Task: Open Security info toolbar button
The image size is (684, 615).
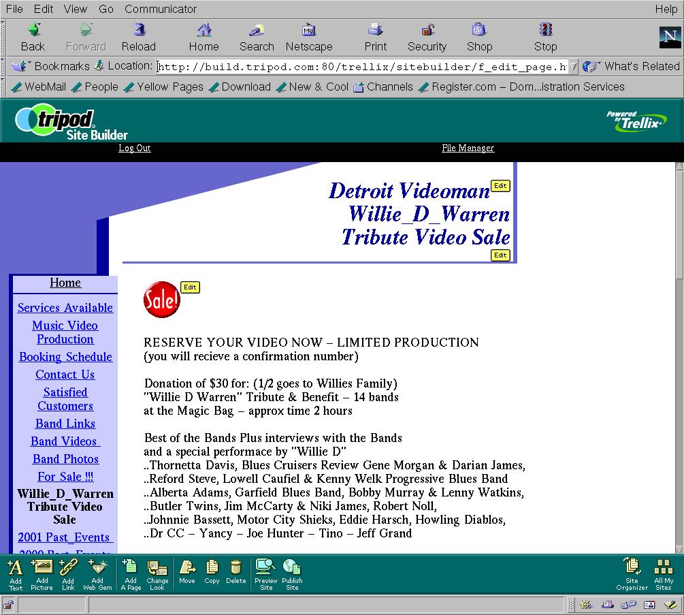Action: pos(427,37)
